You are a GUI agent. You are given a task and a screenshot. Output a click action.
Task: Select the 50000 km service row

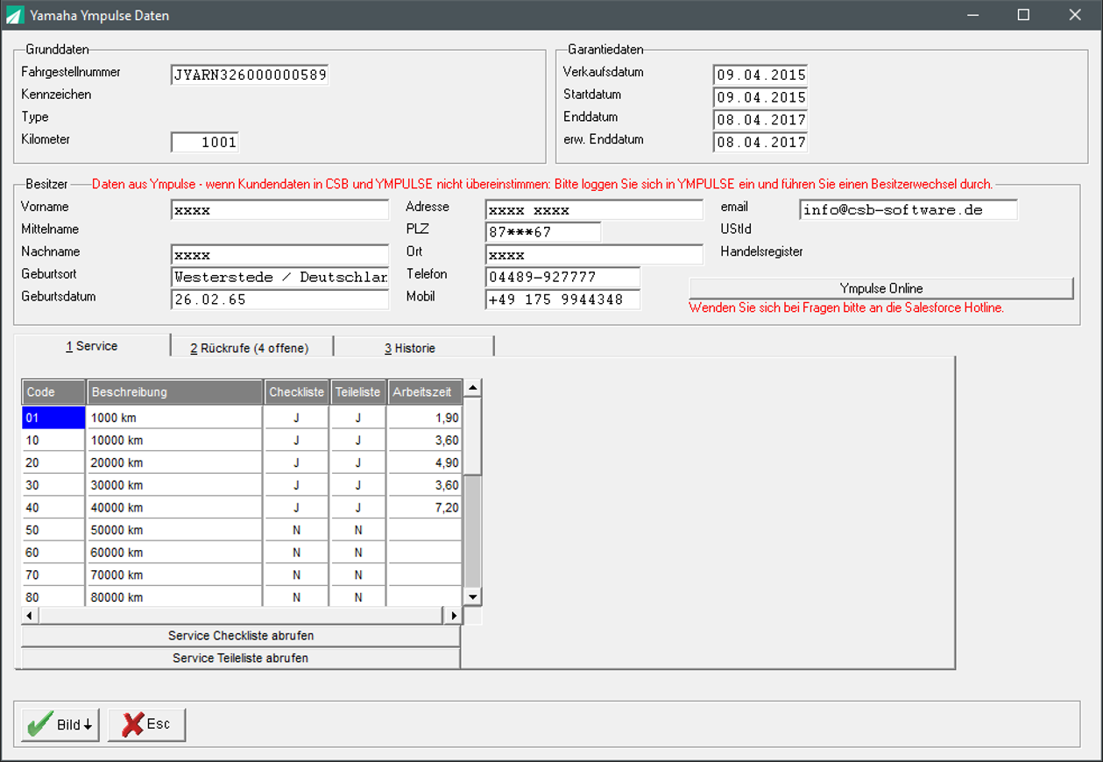click(242, 530)
